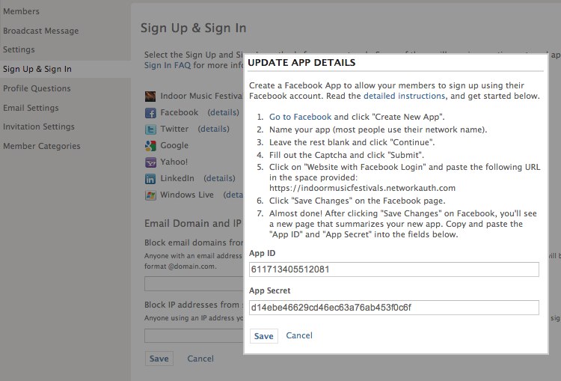Select Profile Questions in the sidebar
This screenshot has height=381, width=561.
[37, 88]
